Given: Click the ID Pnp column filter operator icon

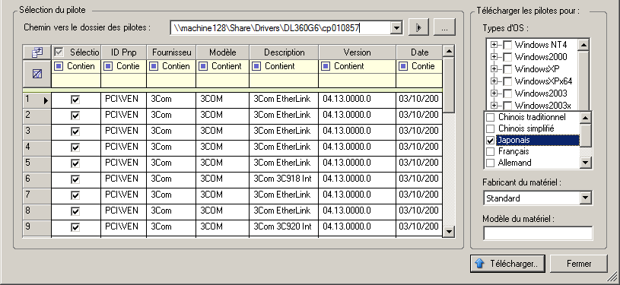Looking at the screenshot, I should 108,66.
